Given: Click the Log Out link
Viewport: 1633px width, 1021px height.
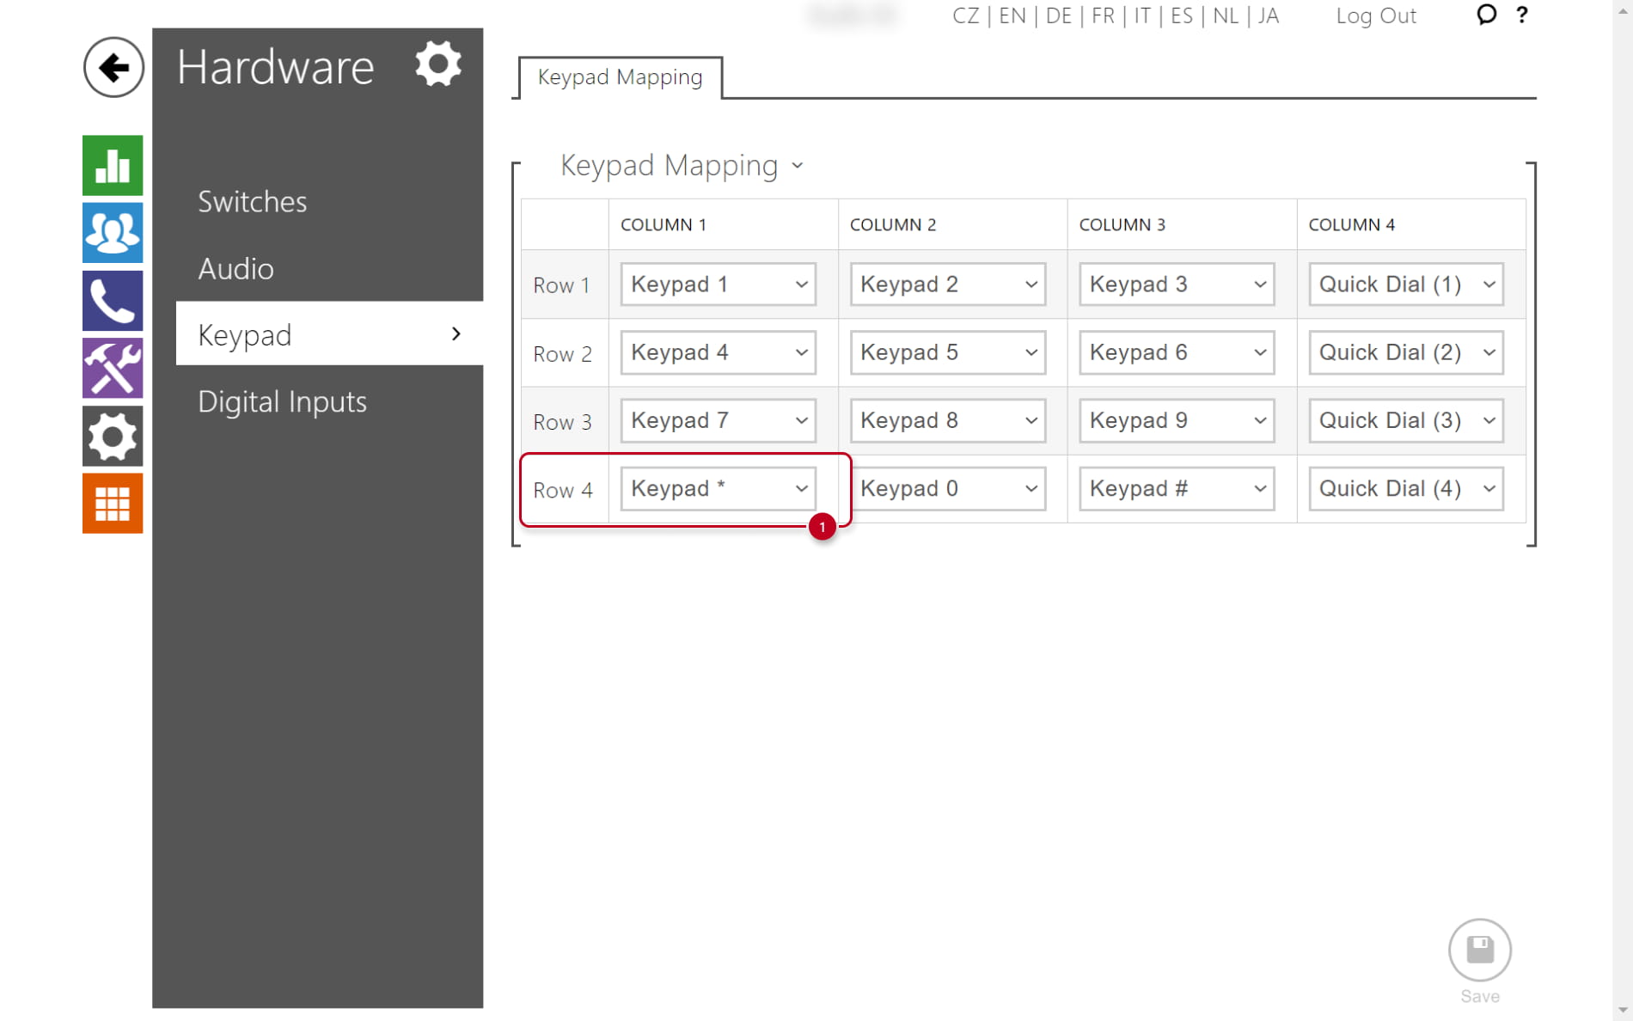Looking at the screenshot, I should (1375, 15).
